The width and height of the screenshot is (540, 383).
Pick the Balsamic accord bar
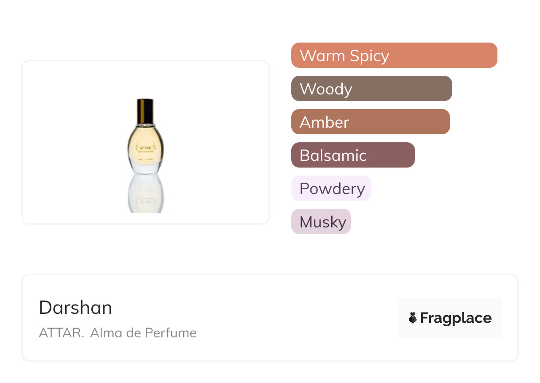tap(352, 155)
